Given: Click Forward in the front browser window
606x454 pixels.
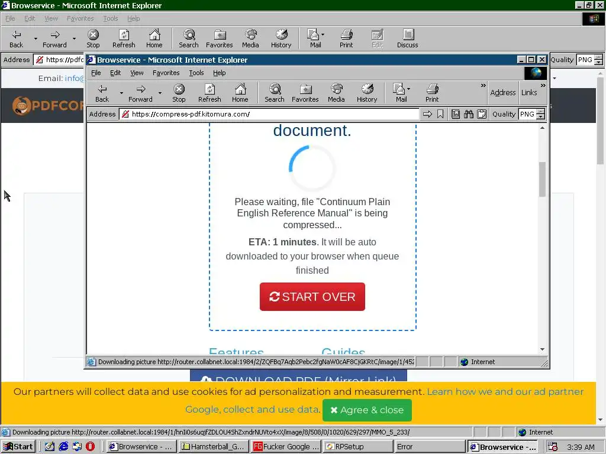Looking at the screenshot, I should (x=141, y=93).
